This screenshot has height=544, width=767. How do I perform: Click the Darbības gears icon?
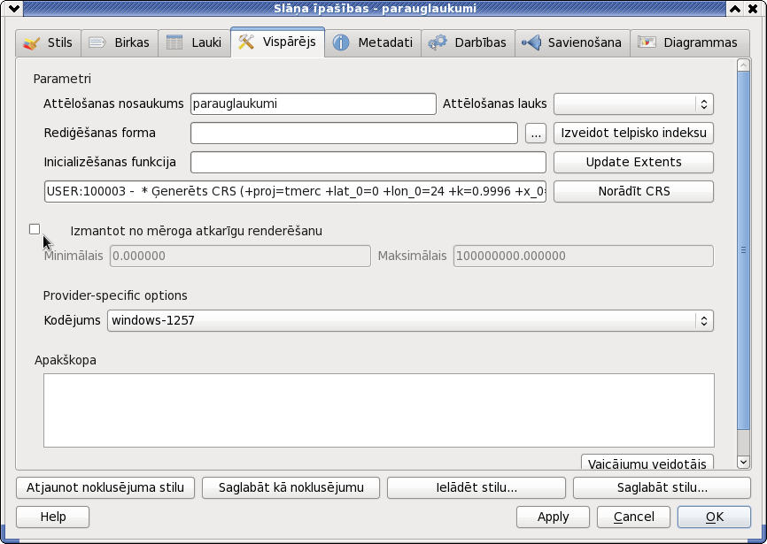tap(438, 43)
